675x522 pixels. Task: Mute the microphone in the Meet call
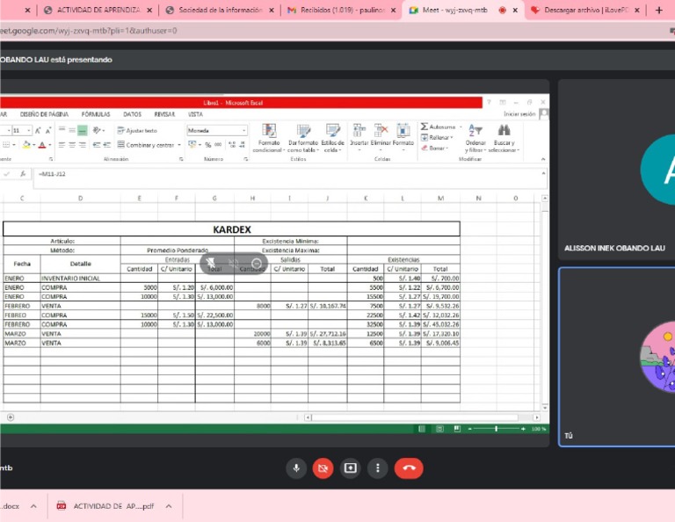click(296, 468)
